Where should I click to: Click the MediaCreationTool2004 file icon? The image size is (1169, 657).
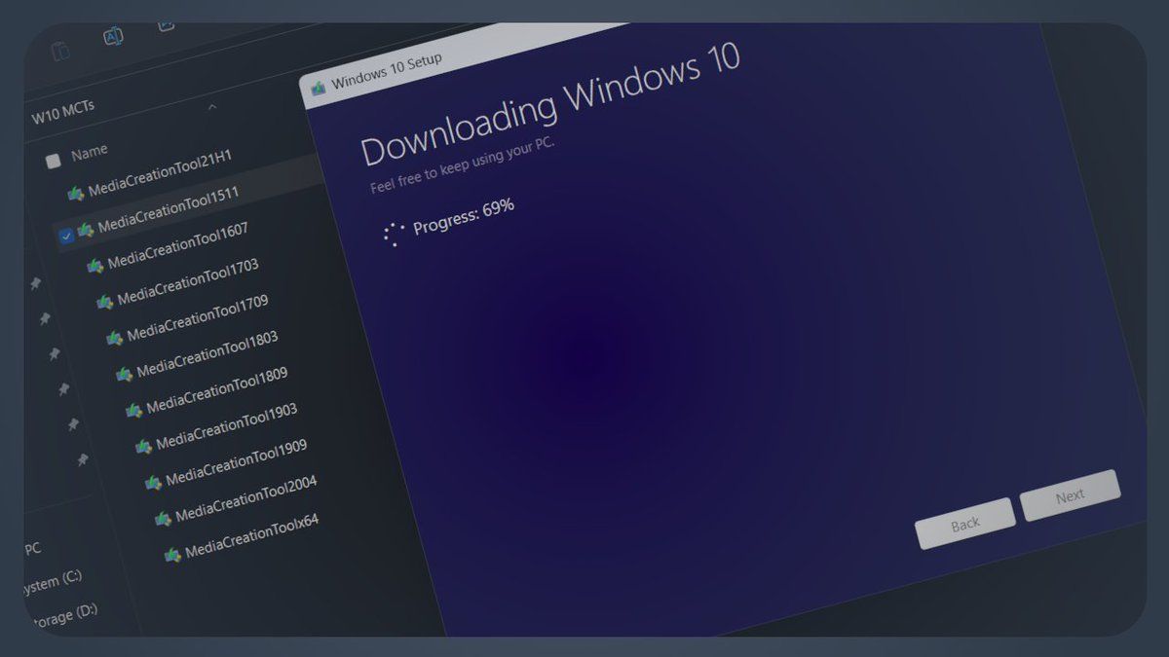pos(163,518)
